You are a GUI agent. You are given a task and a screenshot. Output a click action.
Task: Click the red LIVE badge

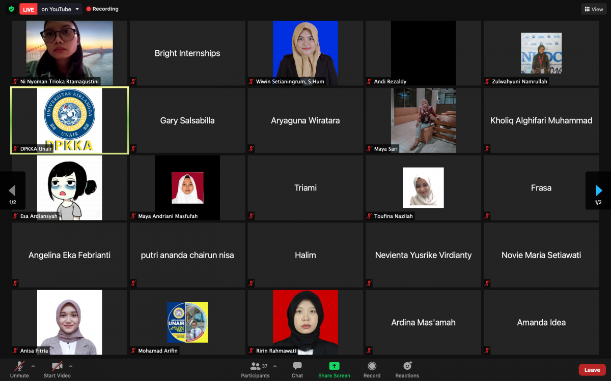click(x=29, y=9)
